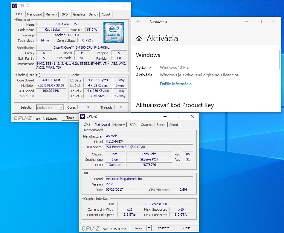Minimize the Nastavenia settings window
The height and width of the screenshot is (233, 284).
(246, 21)
